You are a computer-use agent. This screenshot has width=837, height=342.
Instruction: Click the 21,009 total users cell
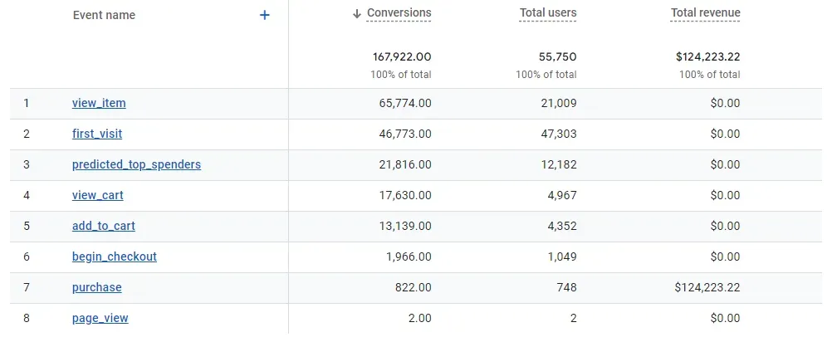click(x=558, y=103)
